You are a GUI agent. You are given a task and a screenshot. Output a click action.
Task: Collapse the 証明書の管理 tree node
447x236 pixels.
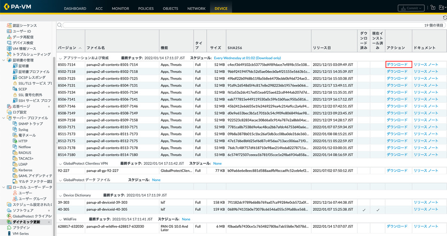[3, 60]
